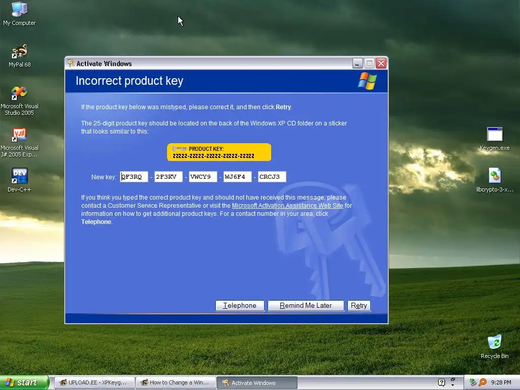The height and width of the screenshot is (390, 520).
Task: Switch to How to Change a Win... taskbar window
Action: [176, 382]
